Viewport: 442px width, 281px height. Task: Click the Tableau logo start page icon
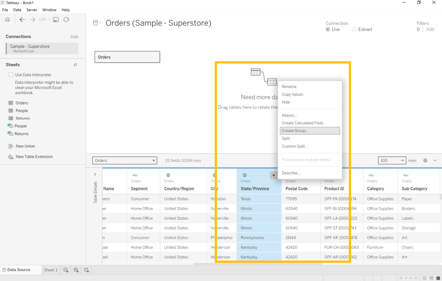(7, 20)
